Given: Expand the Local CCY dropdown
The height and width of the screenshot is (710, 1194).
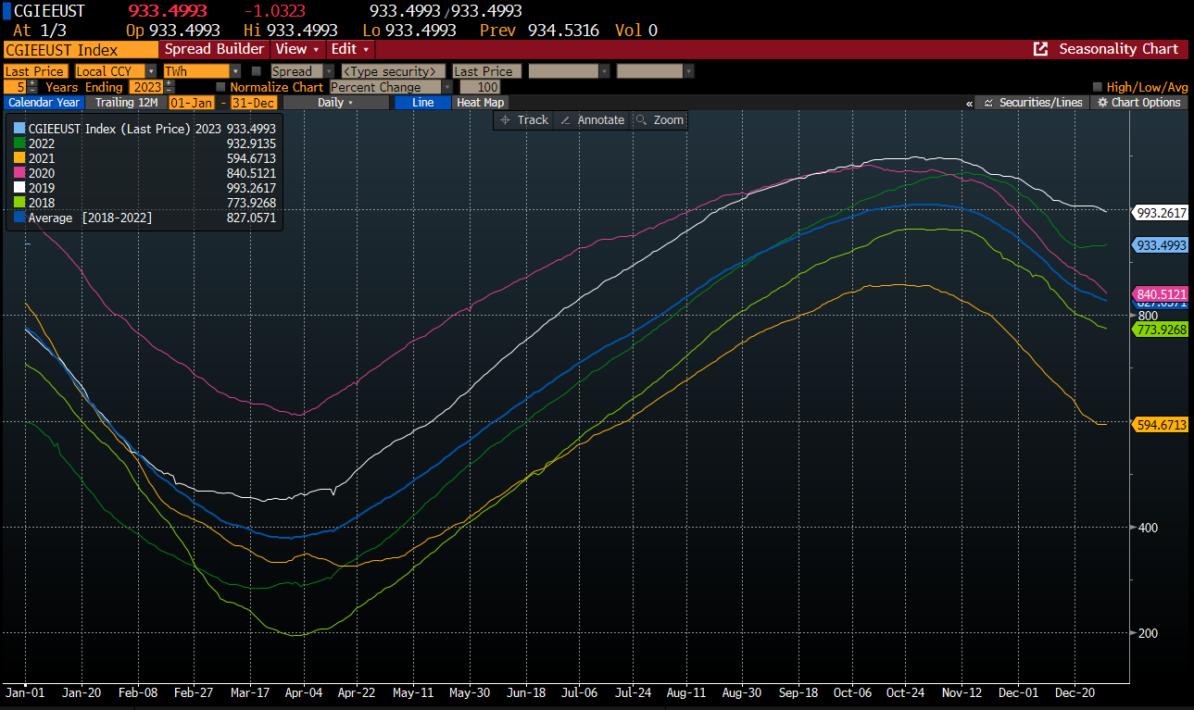Looking at the screenshot, I should [x=151, y=71].
